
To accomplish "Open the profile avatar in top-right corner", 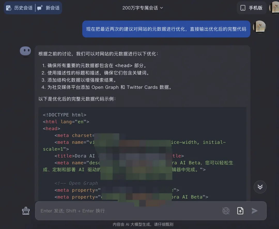I will (274, 8).
